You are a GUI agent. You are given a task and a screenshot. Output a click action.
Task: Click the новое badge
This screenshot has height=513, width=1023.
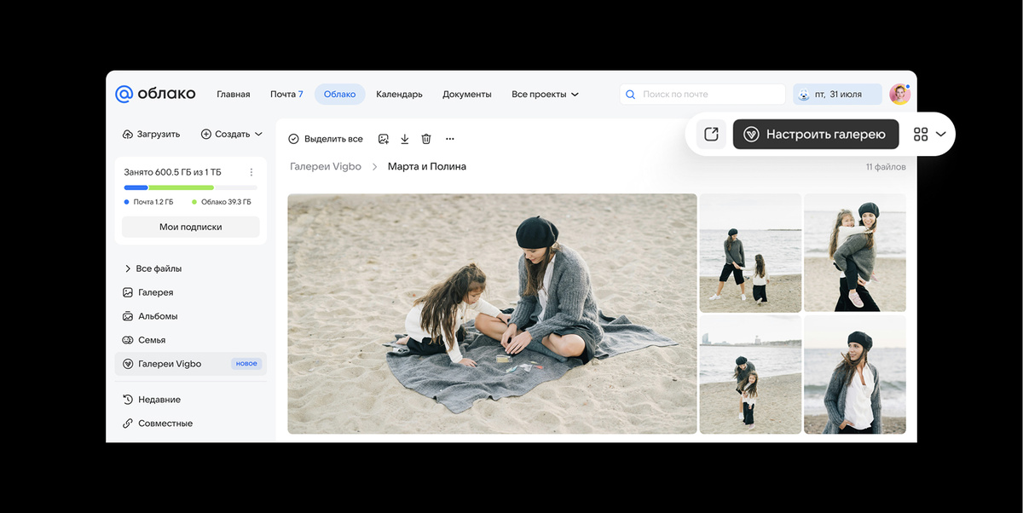click(246, 364)
